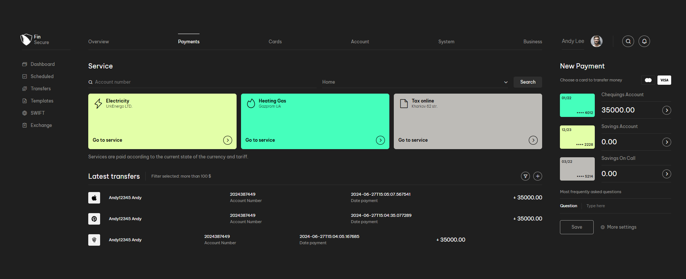Switch to the Cards tab
The width and height of the screenshot is (686, 279).
[275, 42]
